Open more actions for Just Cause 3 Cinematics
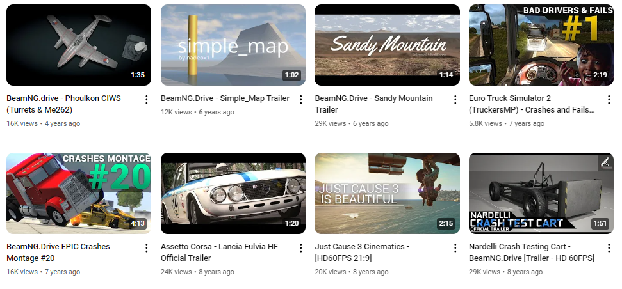Viewport: 622px width, 289px height. [455, 248]
